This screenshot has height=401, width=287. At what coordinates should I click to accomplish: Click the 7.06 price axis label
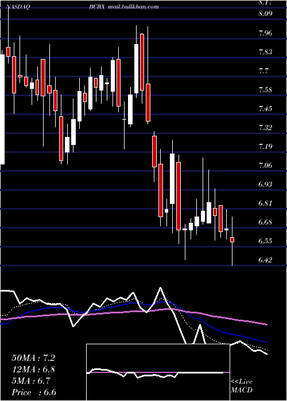coord(266,166)
